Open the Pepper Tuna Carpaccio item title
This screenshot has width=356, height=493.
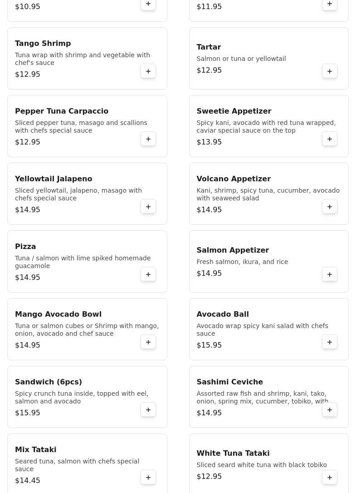[x=62, y=111]
